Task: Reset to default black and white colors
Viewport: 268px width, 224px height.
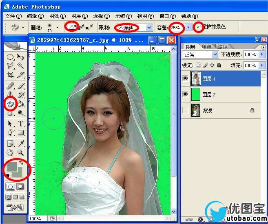Action: pos(8,175)
